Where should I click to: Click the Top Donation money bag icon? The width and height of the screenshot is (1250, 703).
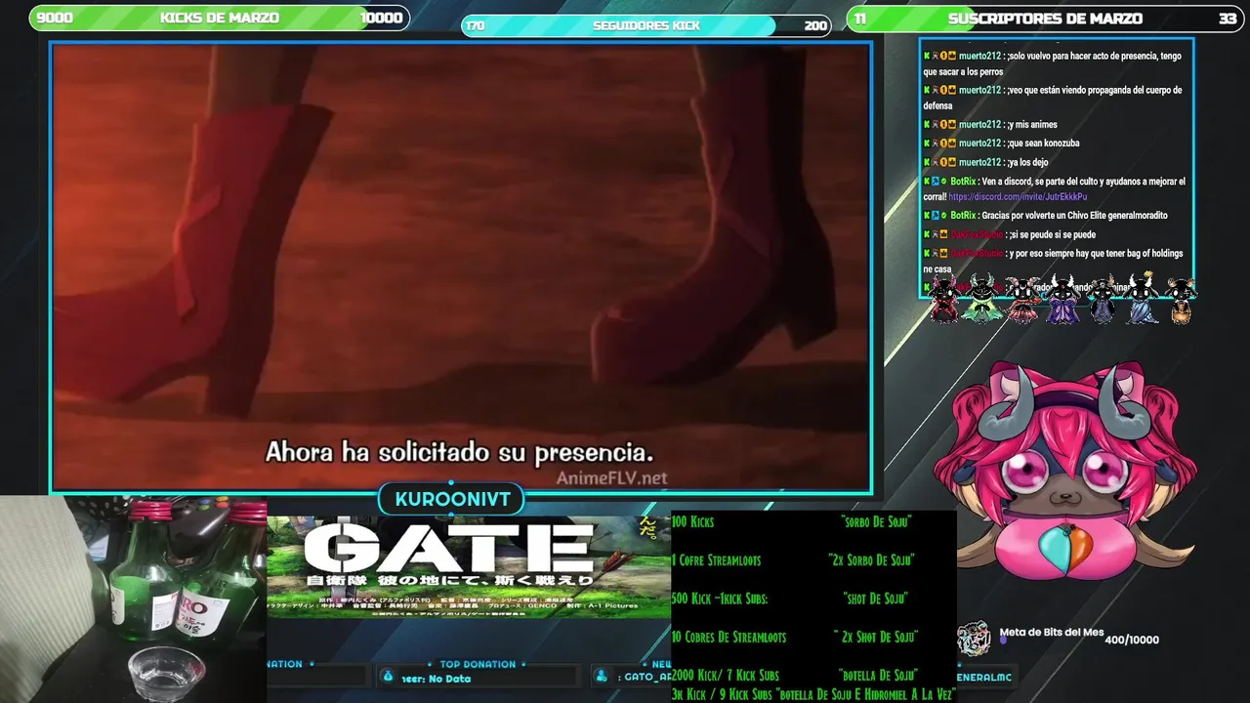pyautogui.click(x=388, y=677)
